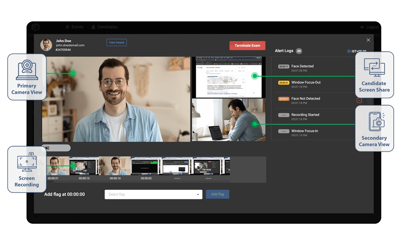Click the Select flag dropdown arrow

(197, 195)
